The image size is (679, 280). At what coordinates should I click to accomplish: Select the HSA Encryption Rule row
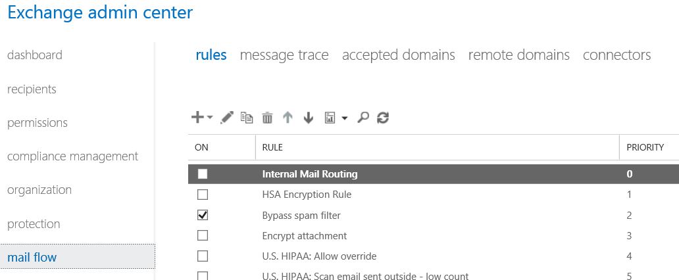coord(434,195)
